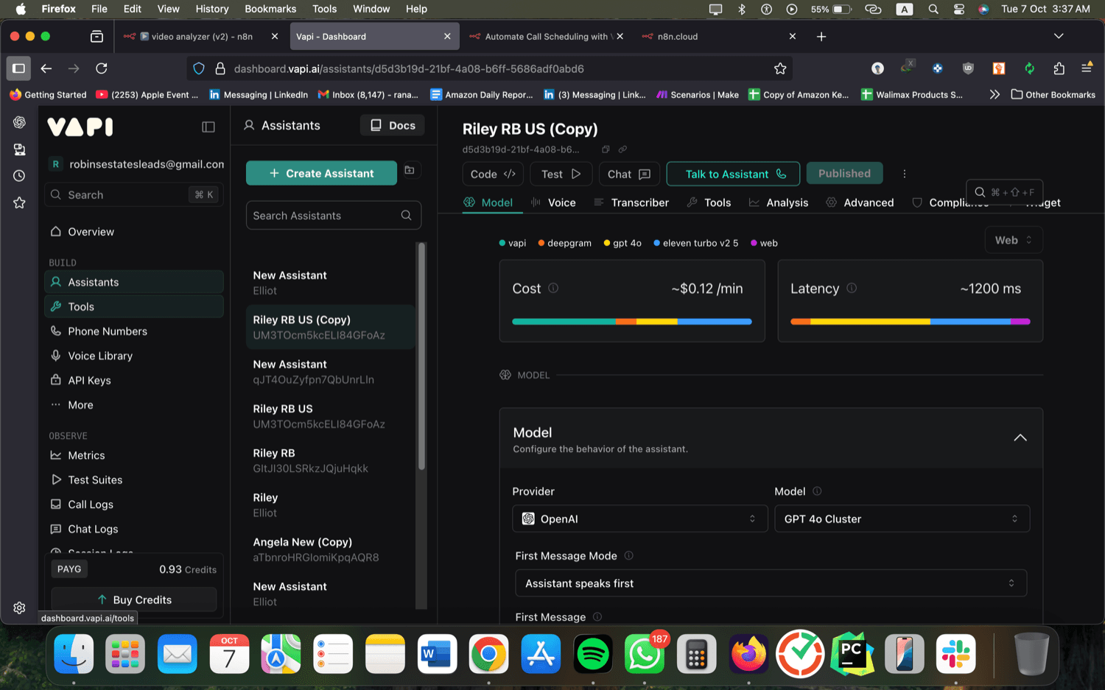Open PyCharm from the Dock
Image resolution: width=1105 pixels, height=690 pixels.
click(x=852, y=654)
